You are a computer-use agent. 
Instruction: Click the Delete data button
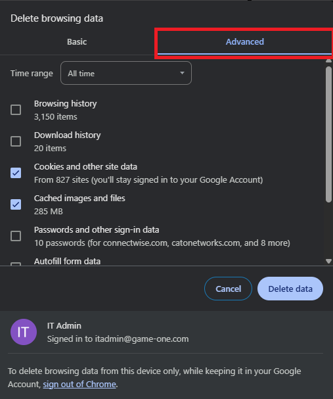[290, 289]
